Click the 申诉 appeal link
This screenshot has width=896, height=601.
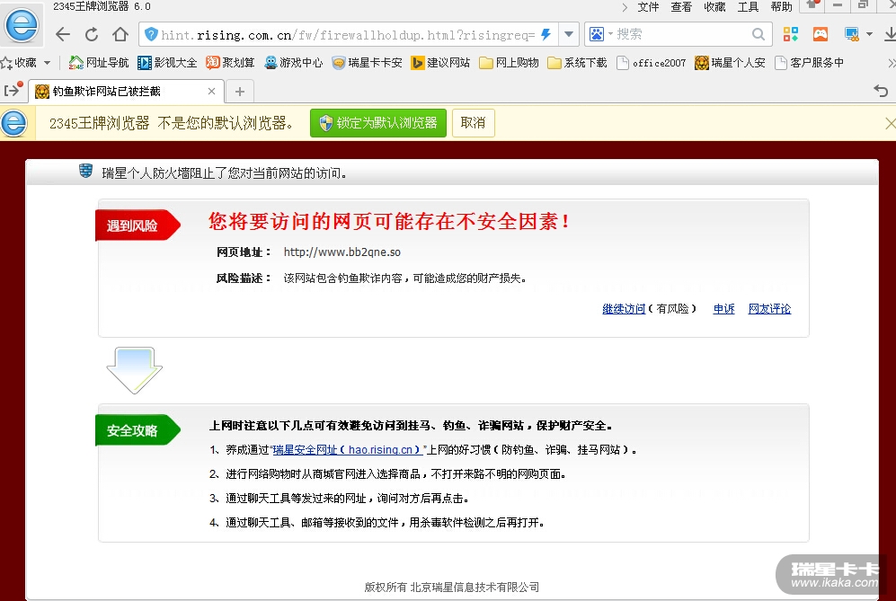point(723,309)
